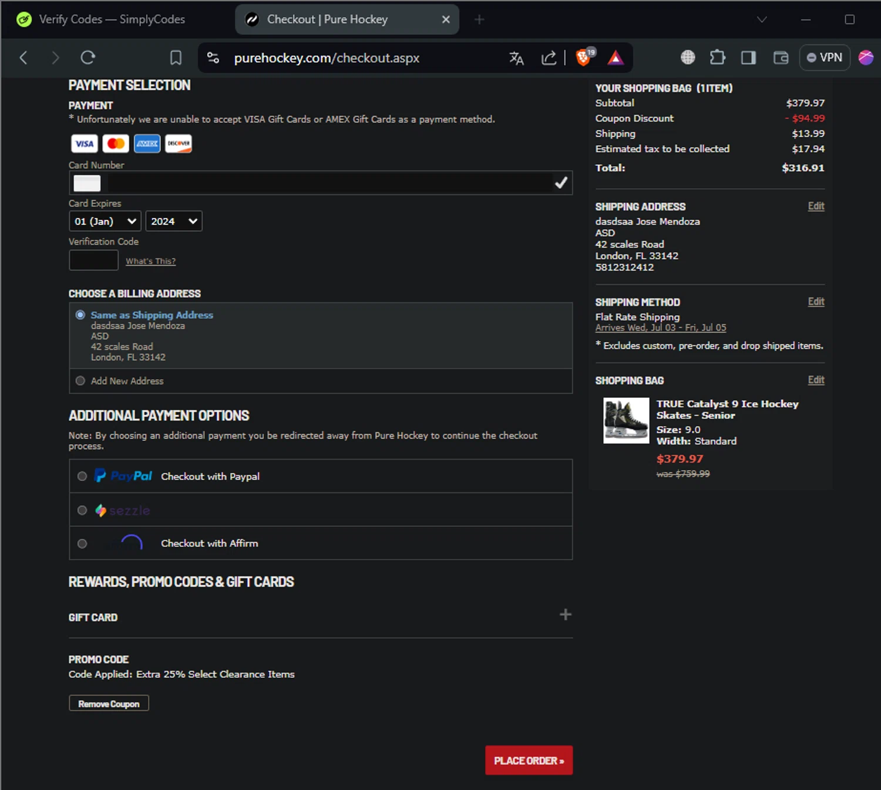Focus the Card Number field

coord(321,183)
